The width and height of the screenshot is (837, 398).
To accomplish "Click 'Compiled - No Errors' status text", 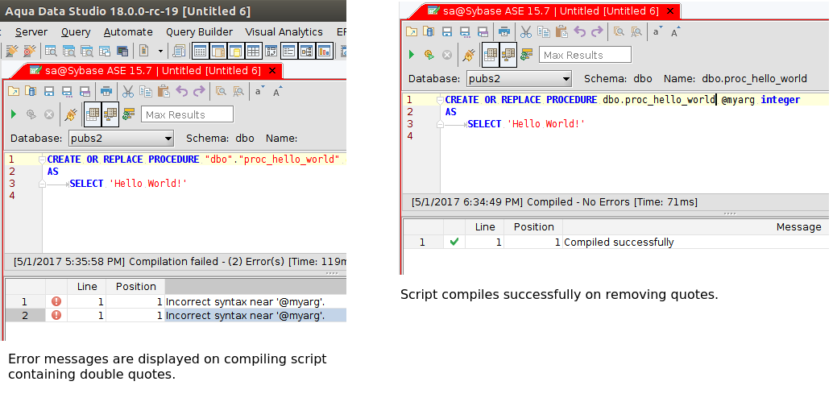I will [578, 202].
